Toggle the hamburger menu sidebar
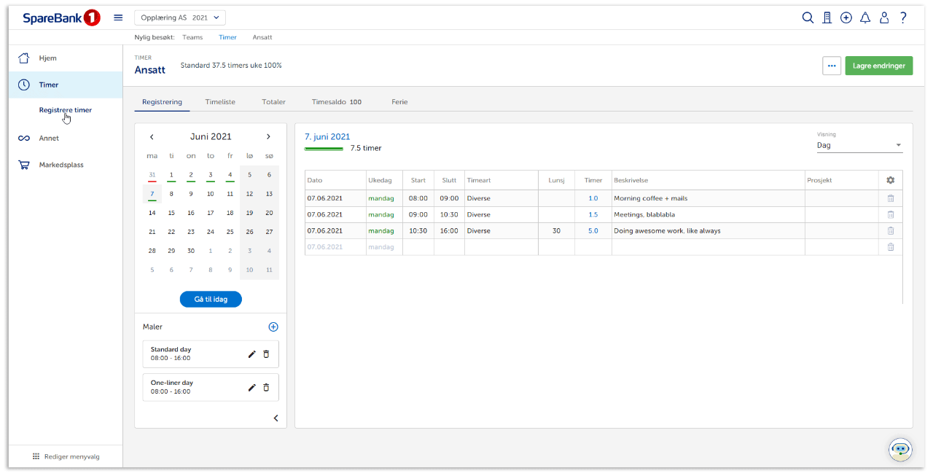Viewport: 933px width, 476px height. pos(118,18)
